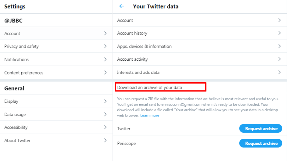297x161 pixels.
Task: Click the Notifications row chevron
Action: point(105,59)
